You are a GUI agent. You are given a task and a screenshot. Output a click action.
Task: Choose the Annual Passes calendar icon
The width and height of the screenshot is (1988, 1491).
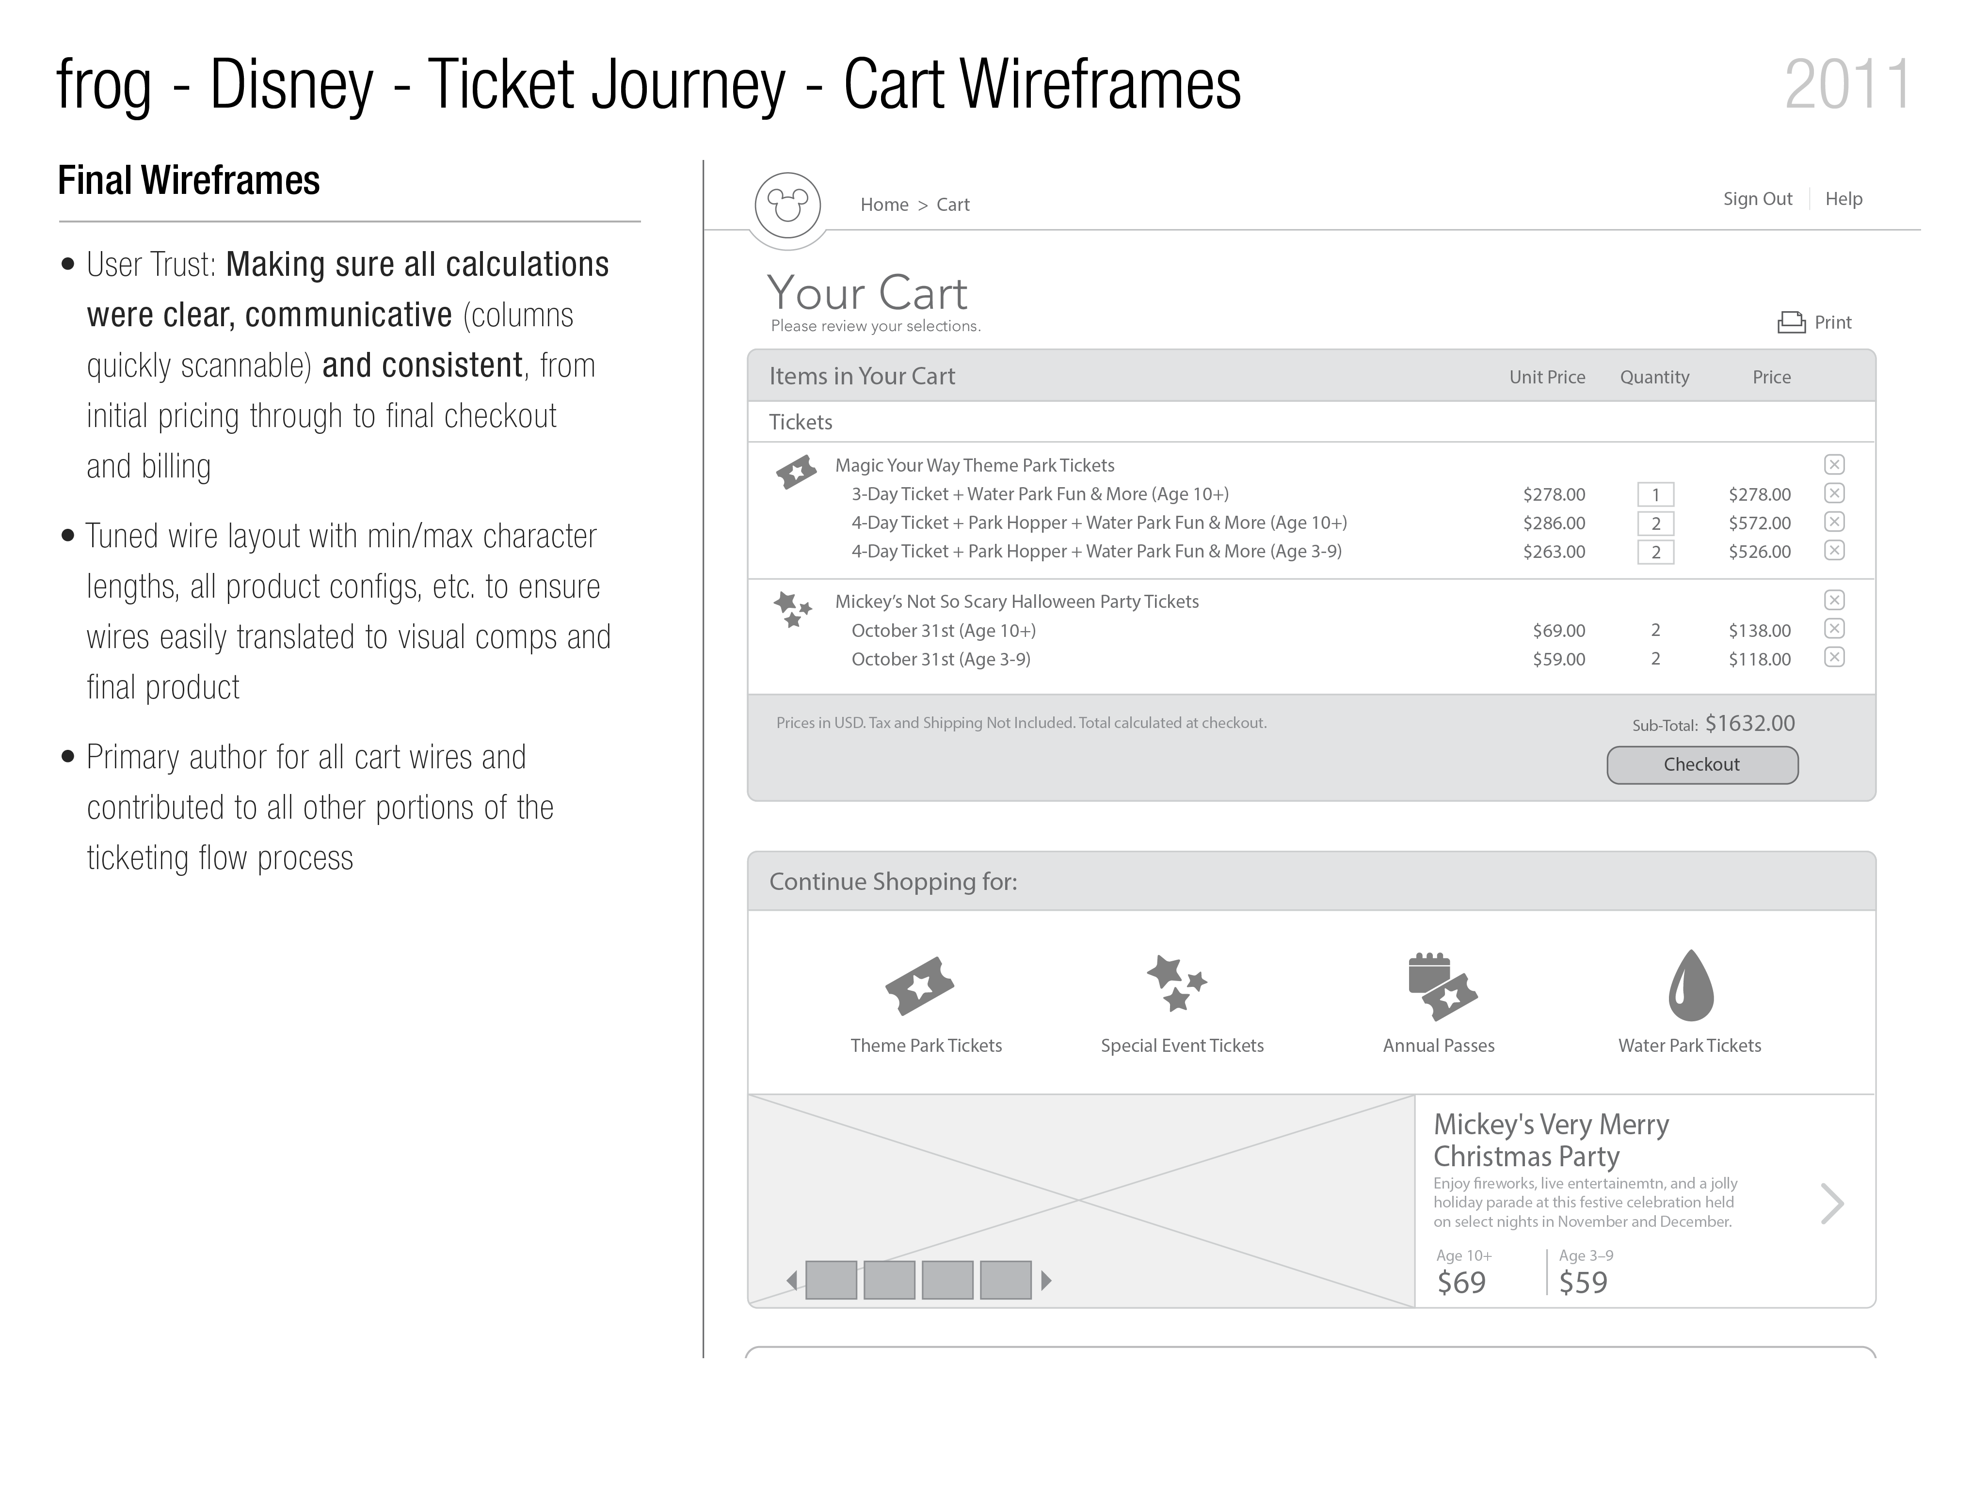tap(1442, 986)
